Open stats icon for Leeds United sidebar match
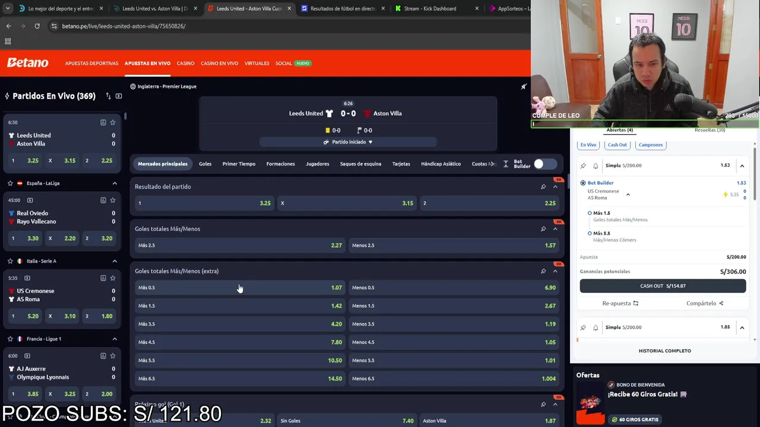 click(x=103, y=122)
